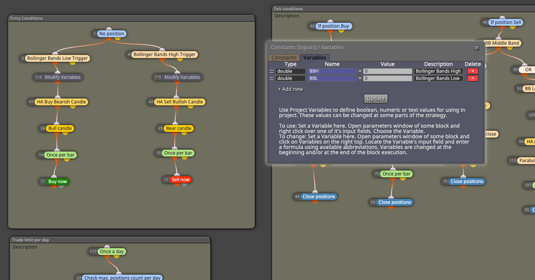Screen dimensions: 535x280
Task: Select the Once a day block
Action: pyautogui.click(x=112, y=252)
